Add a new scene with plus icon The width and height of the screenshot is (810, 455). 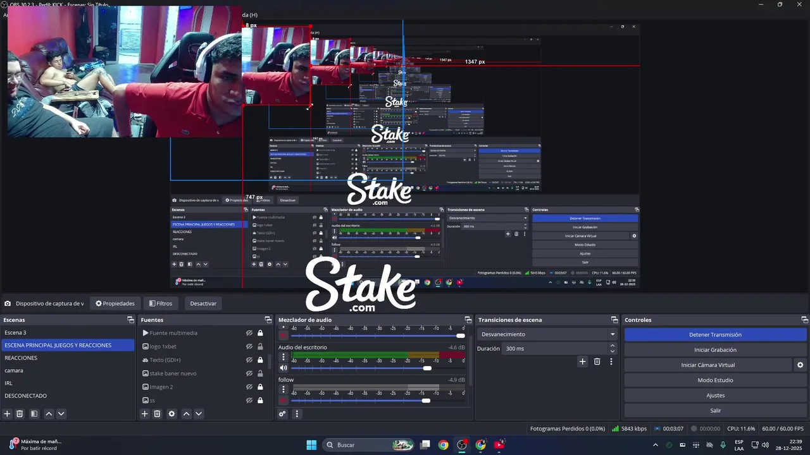[x=8, y=414]
